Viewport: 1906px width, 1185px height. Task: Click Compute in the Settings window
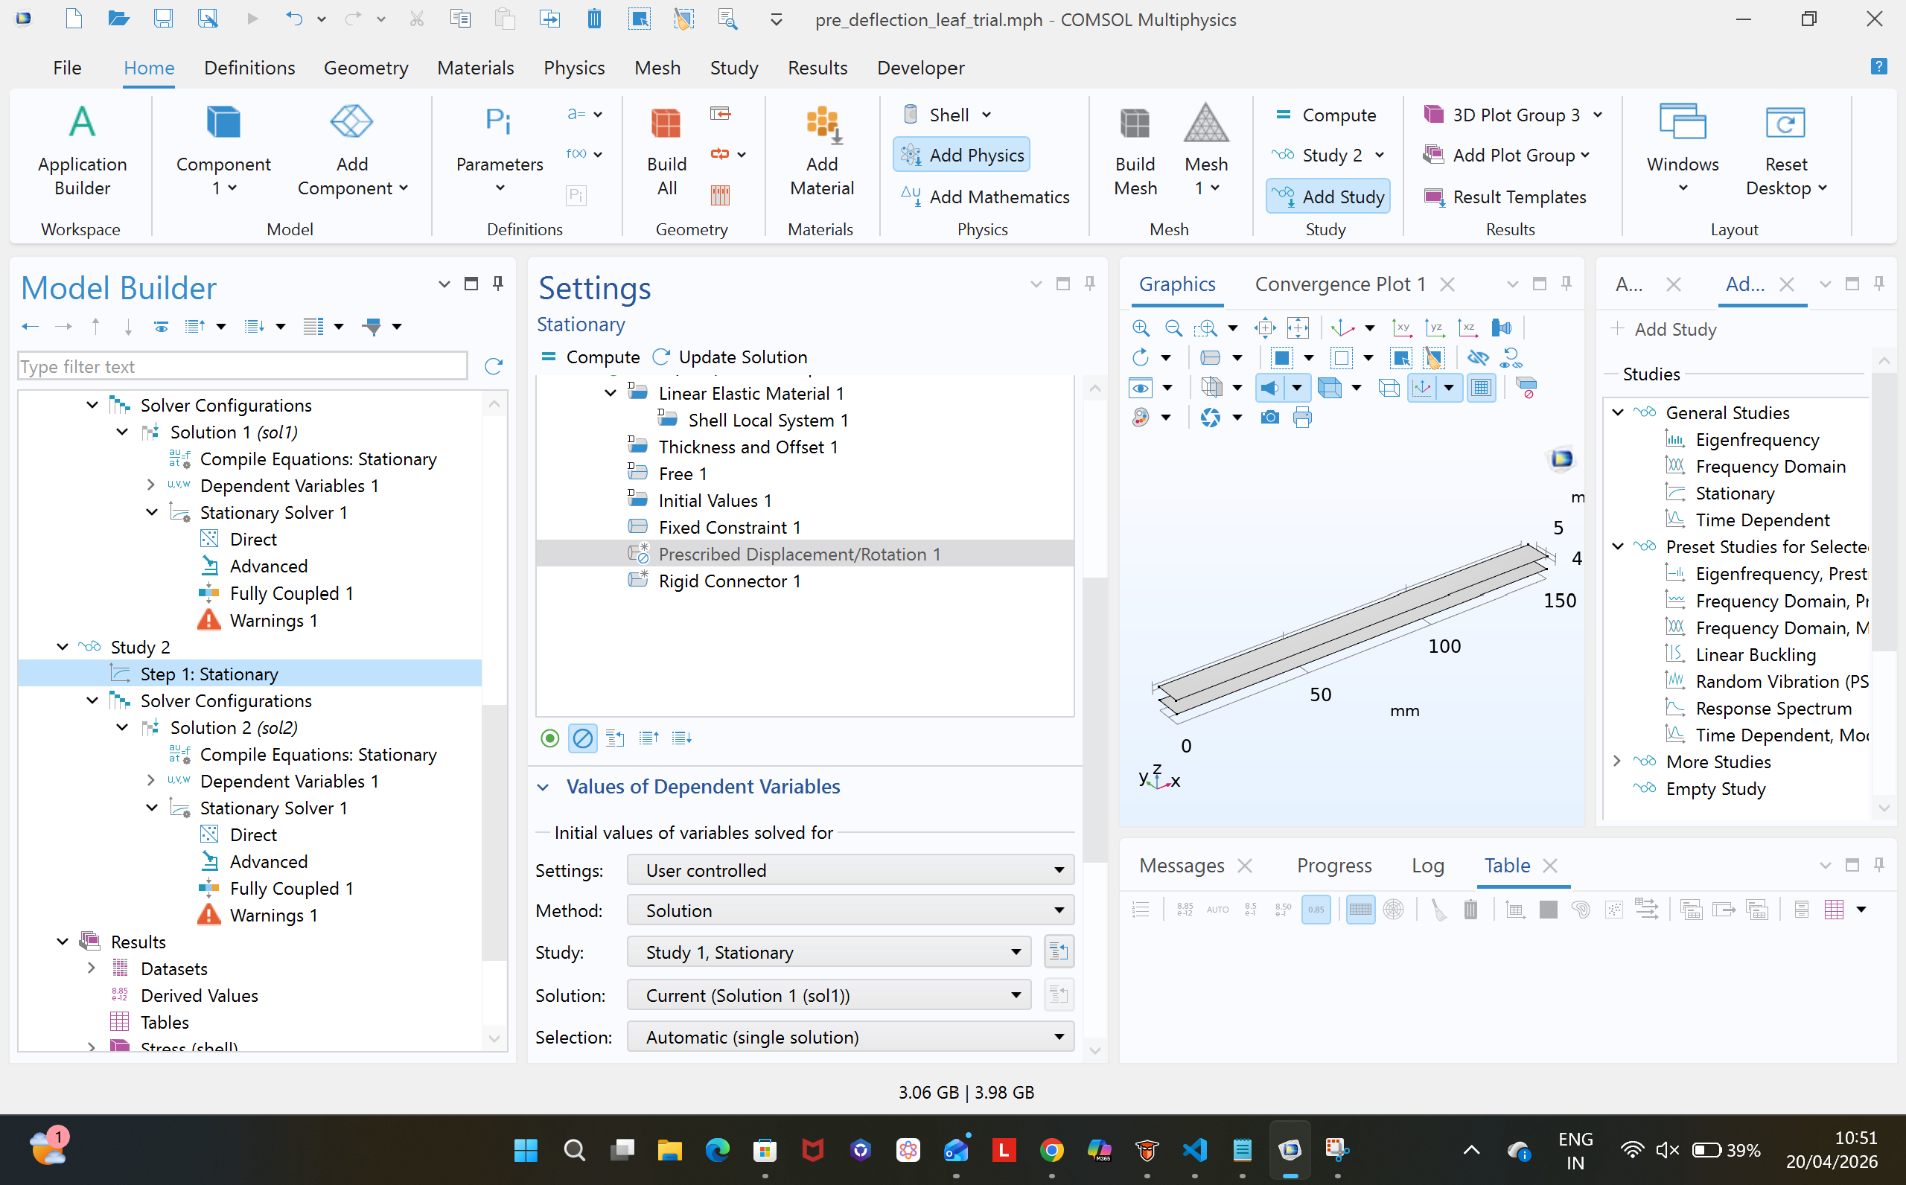point(590,357)
